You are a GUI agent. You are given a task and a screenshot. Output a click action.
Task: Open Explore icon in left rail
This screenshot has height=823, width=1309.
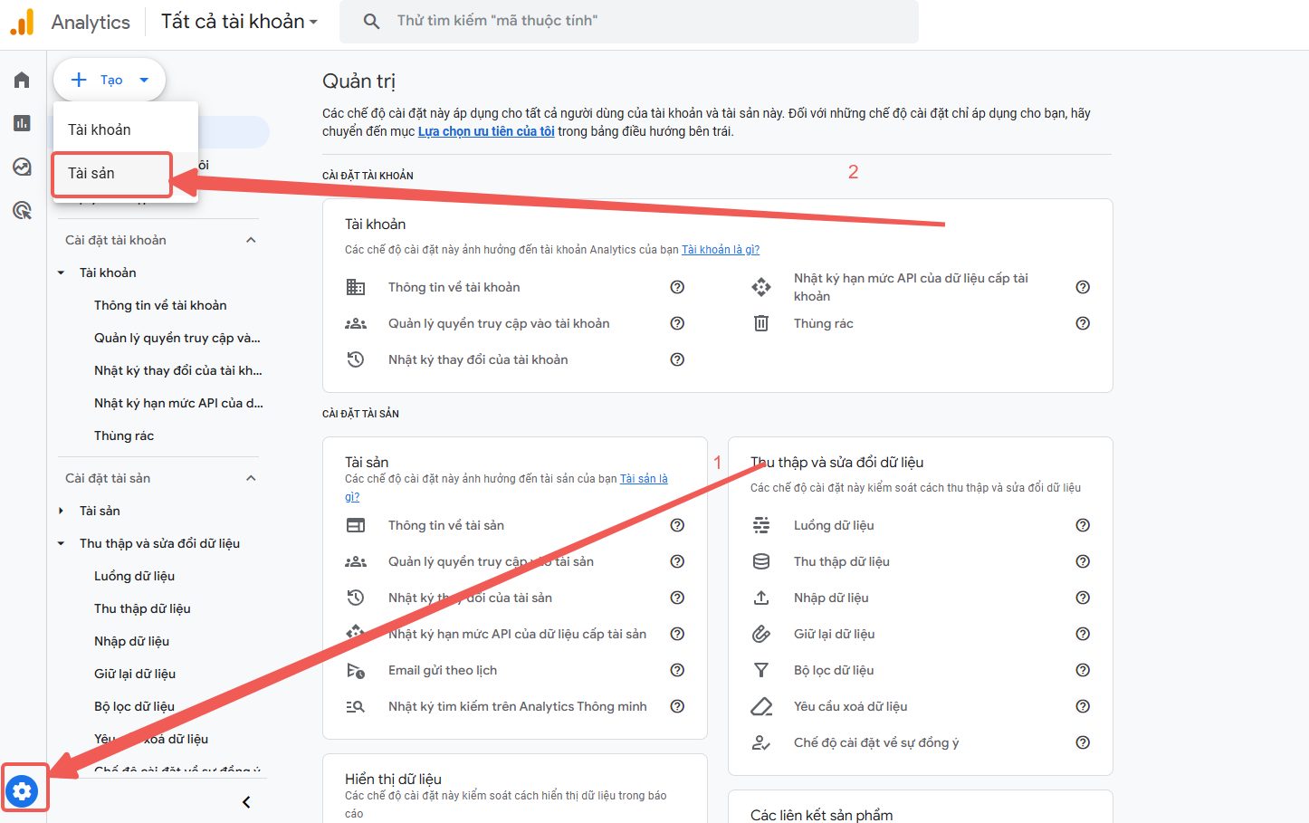click(23, 167)
